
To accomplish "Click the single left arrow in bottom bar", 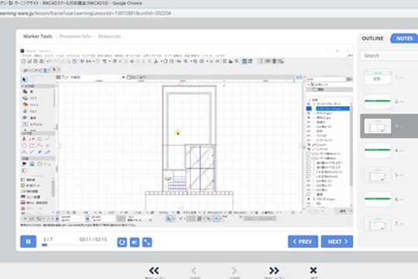I will pos(194,270).
